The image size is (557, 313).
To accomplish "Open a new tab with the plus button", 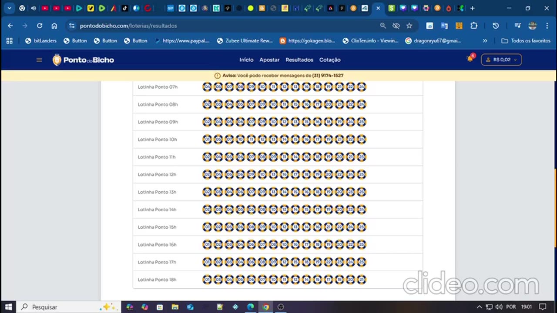I will pos(472,8).
